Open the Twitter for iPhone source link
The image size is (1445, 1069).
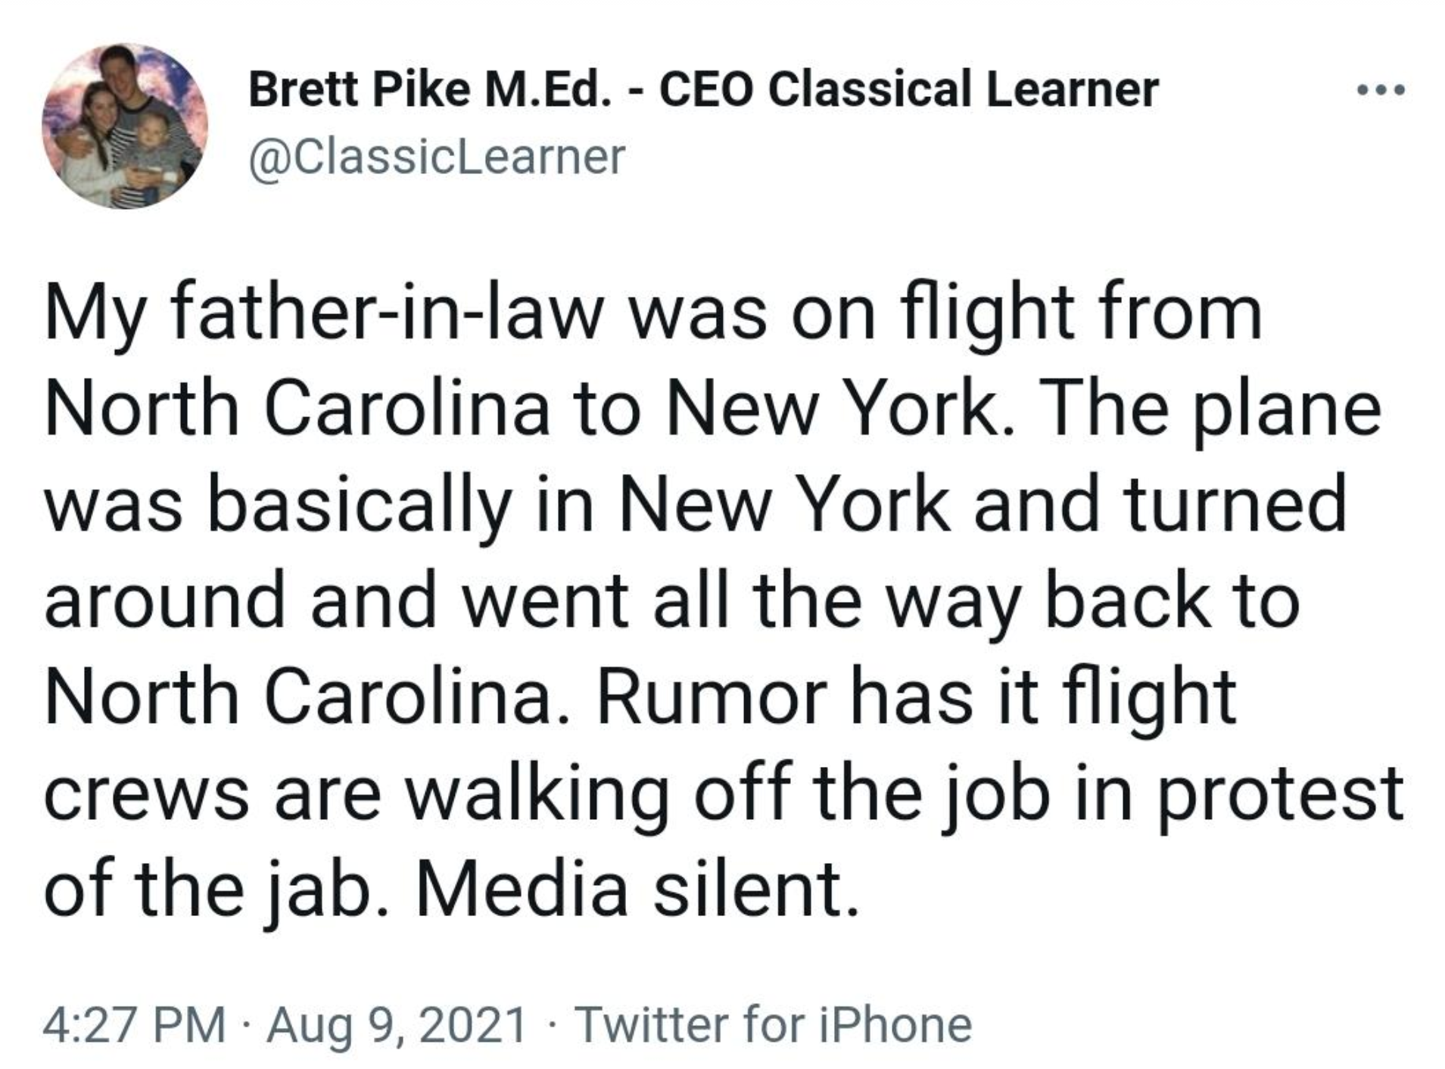pyautogui.click(x=773, y=1024)
